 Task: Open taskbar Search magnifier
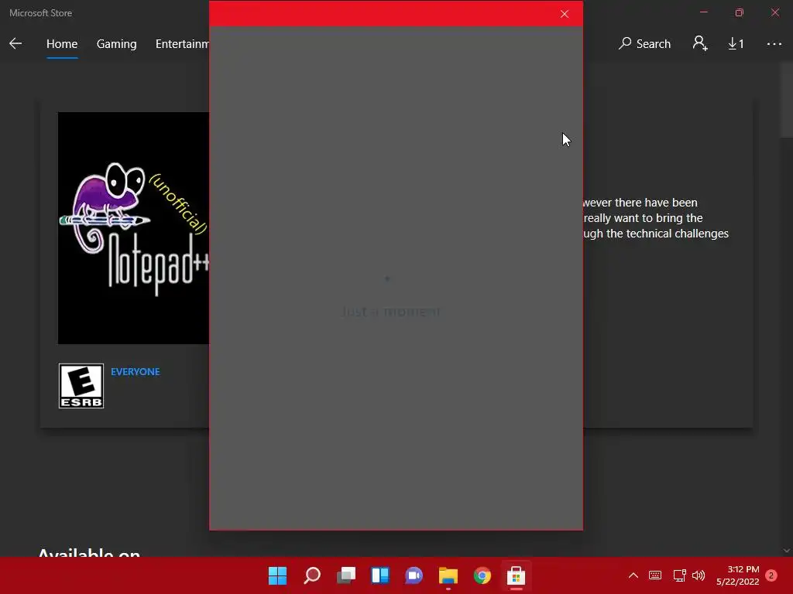[x=311, y=575]
